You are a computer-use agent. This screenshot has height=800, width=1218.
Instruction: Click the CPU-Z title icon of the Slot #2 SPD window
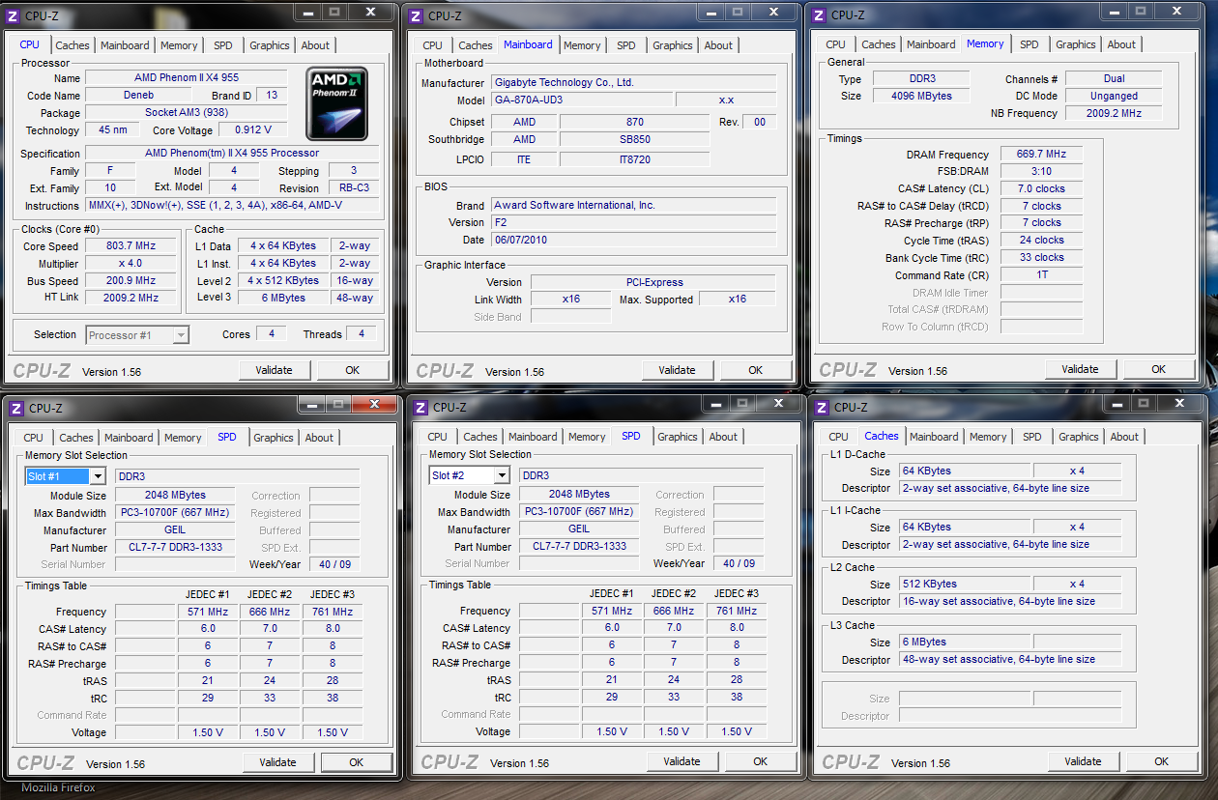pos(420,407)
